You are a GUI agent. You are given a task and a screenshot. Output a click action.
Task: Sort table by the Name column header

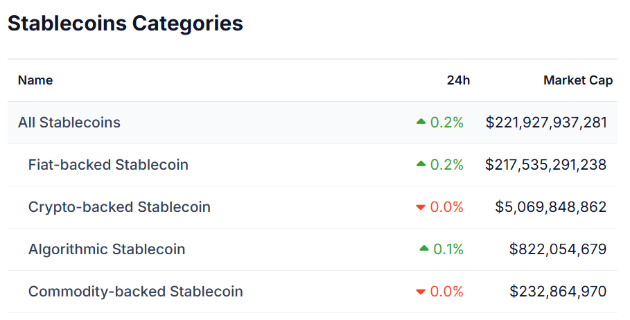(x=35, y=80)
